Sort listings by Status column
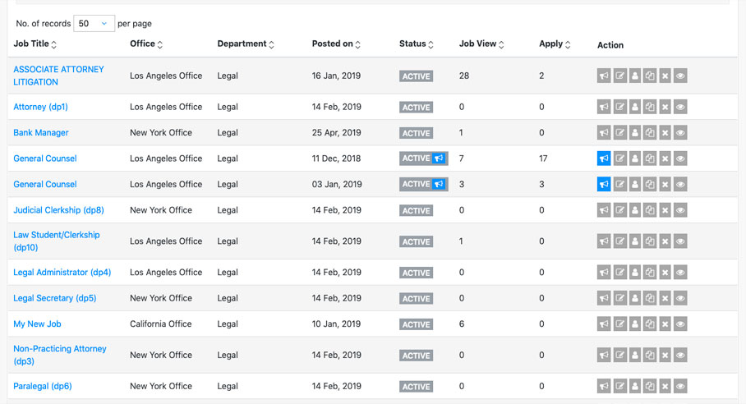Screen dimensions: 746x404 coord(417,44)
